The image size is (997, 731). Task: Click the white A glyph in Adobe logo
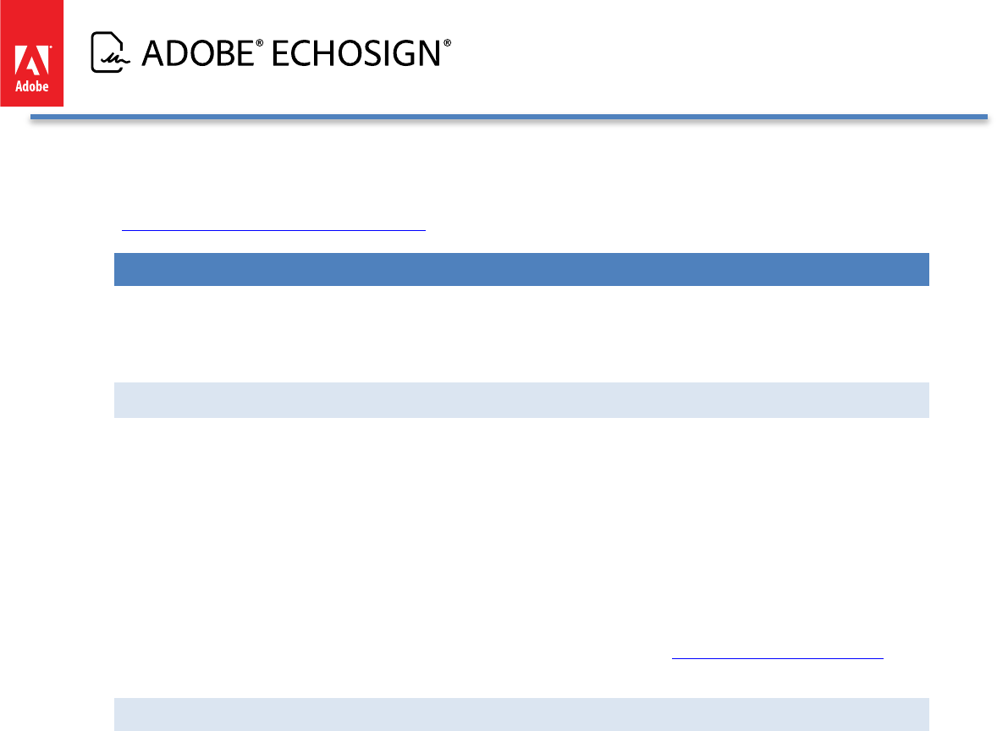coord(32,60)
